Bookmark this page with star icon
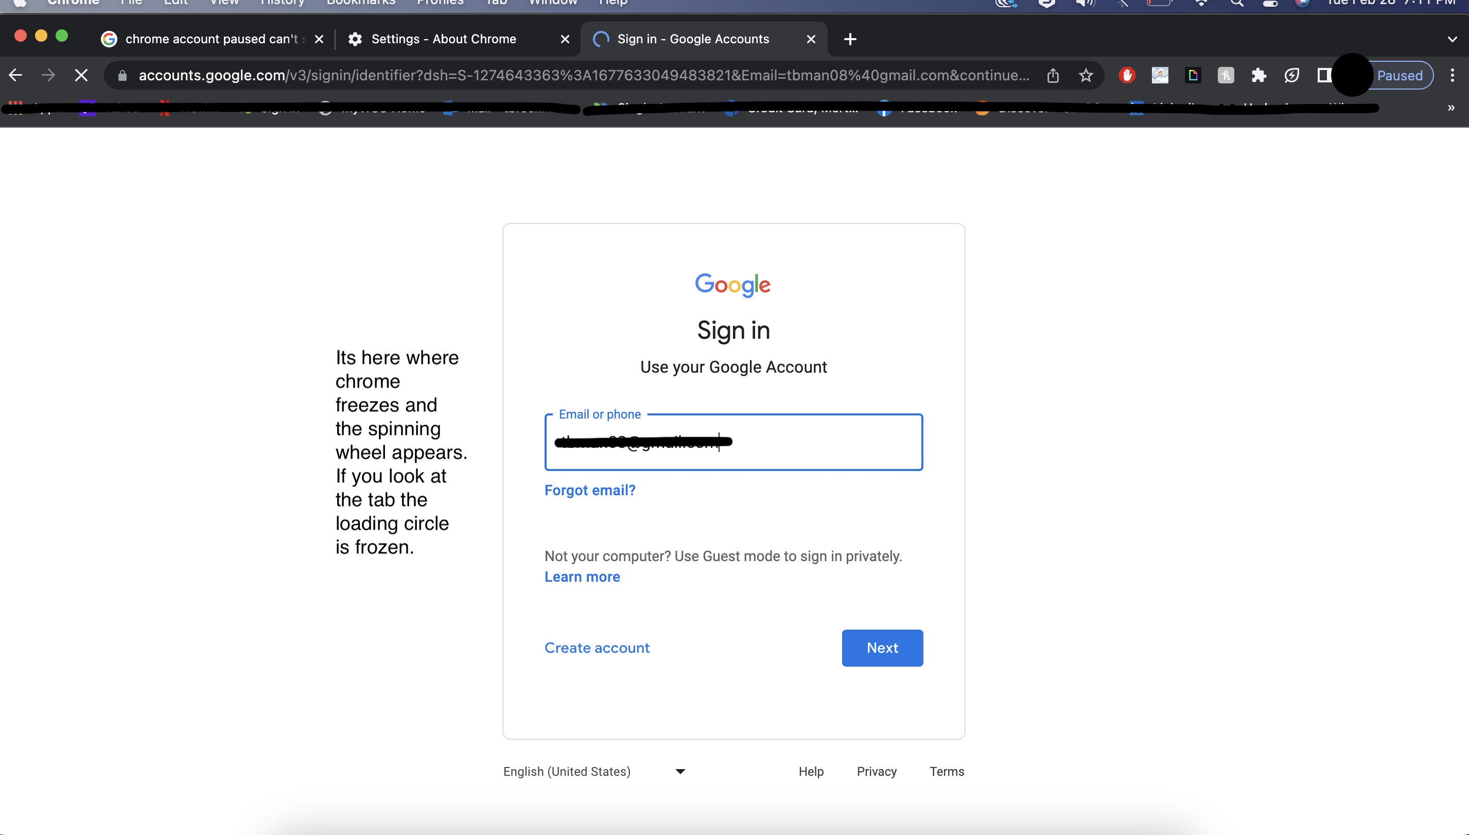The width and height of the screenshot is (1469, 835). point(1086,75)
